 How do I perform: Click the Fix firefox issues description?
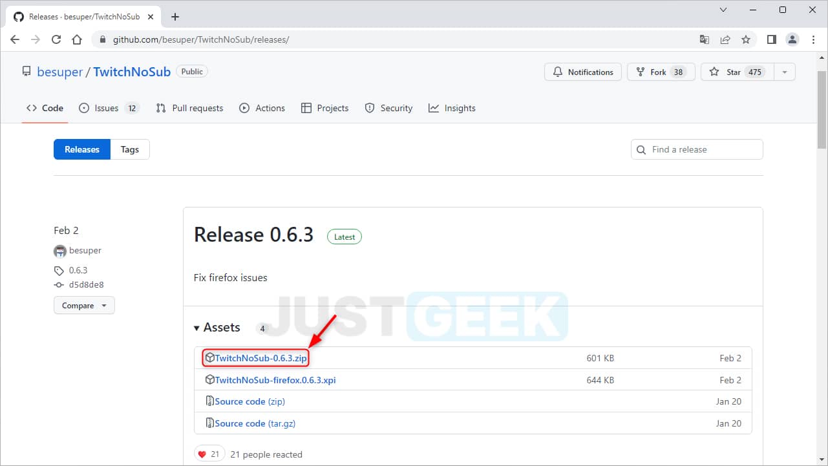[x=231, y=277]
